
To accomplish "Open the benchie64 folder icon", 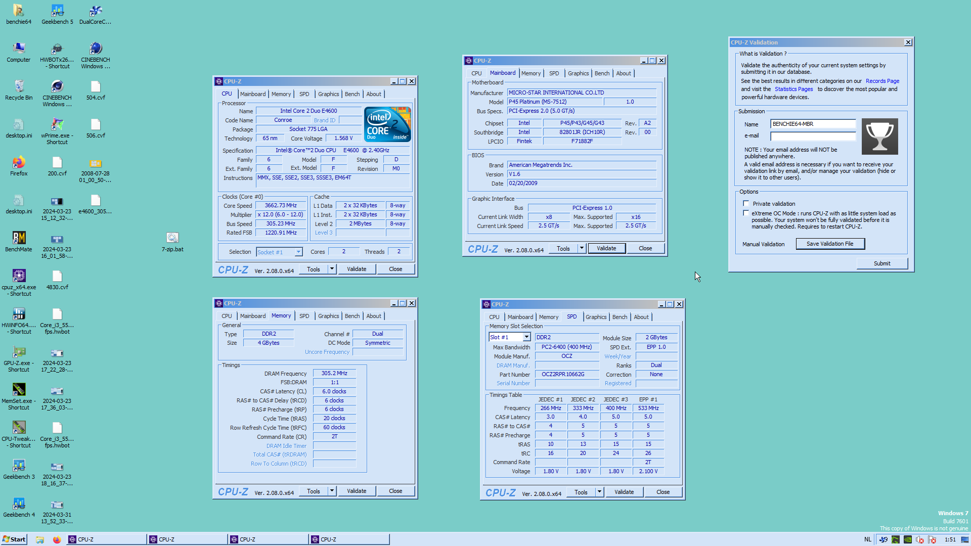I will [19, 14].
